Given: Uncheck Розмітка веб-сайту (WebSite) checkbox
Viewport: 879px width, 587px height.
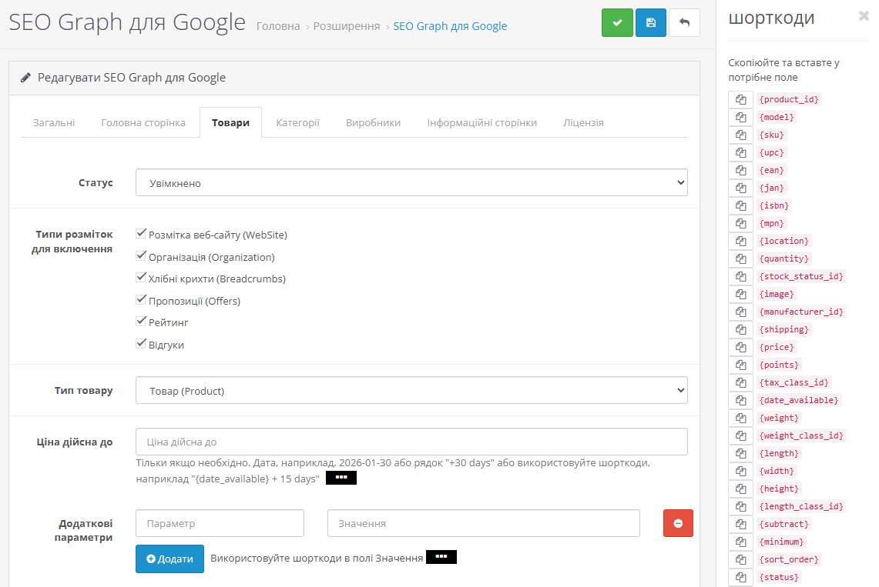Looking at the screenshot, I should pos(141,234).
